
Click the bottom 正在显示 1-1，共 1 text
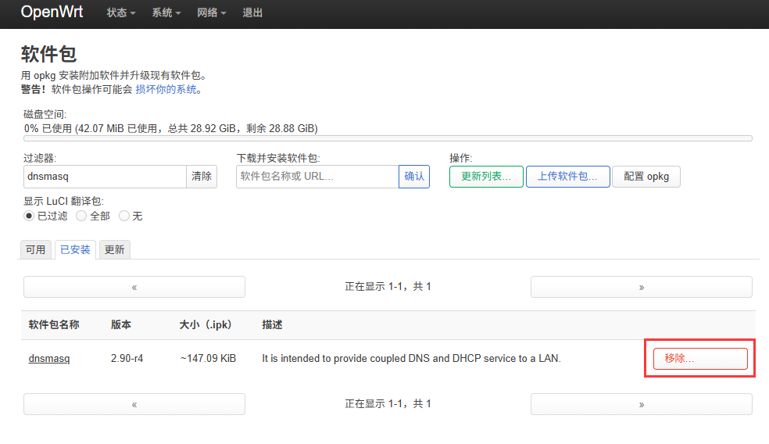(388, 404)
